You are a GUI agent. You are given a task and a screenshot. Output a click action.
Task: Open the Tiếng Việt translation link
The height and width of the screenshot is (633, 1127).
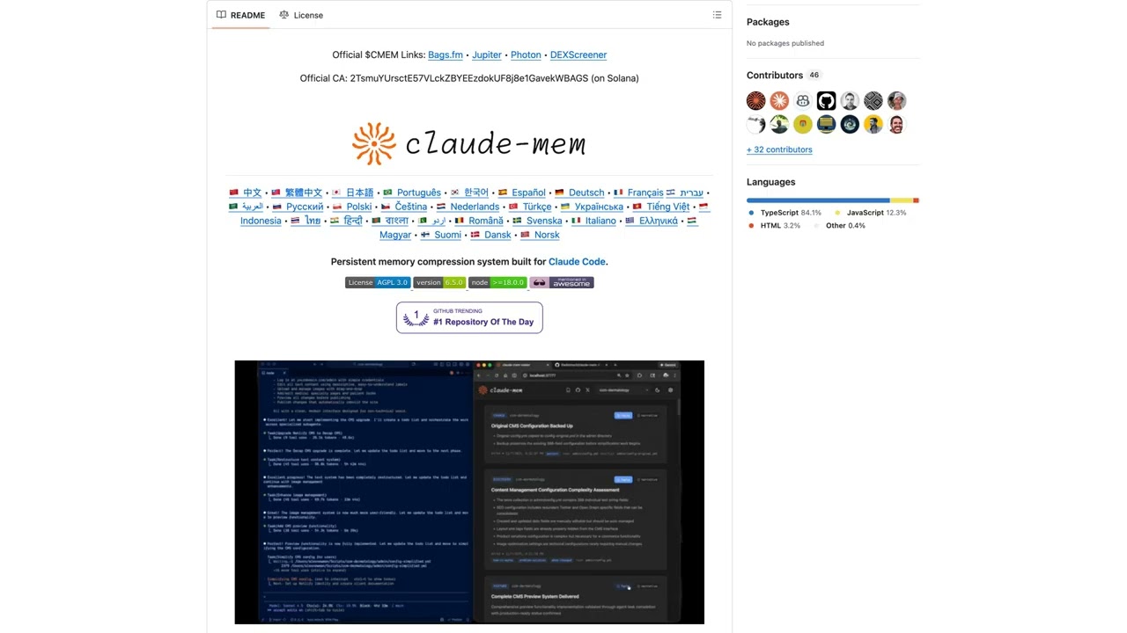pyautogui.click(x=661, y=207)
